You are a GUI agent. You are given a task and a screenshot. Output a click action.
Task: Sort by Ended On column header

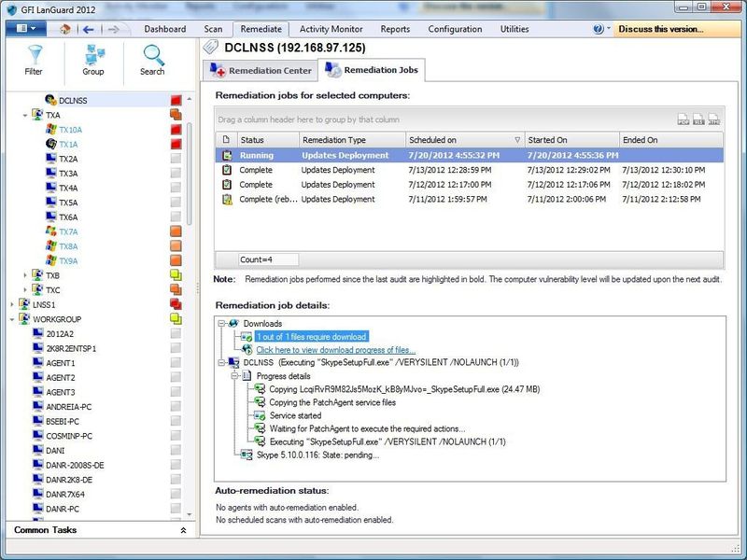670,139
